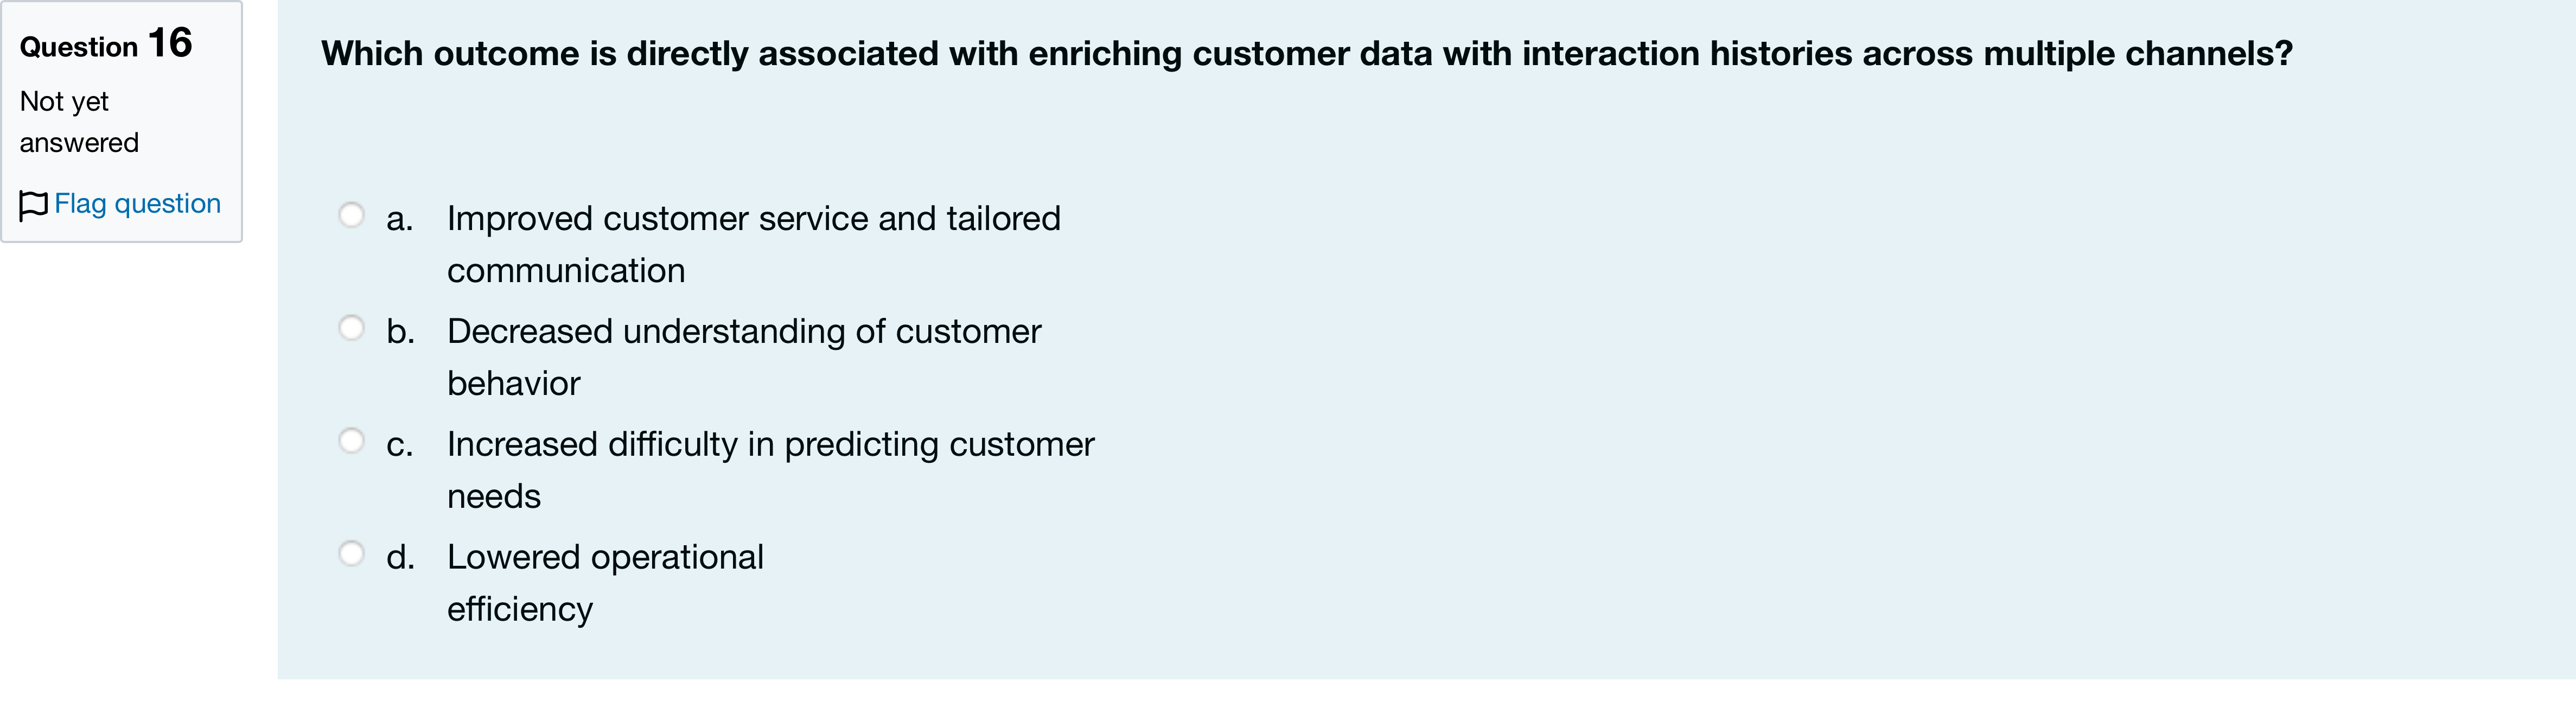
Task: Select radio button for option a
Action: (x=351, y=215)
